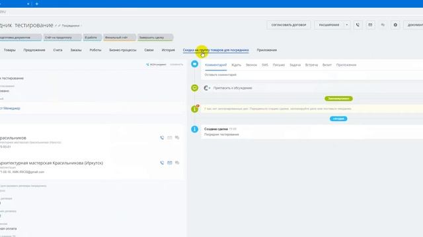Click the green discussion timeline icon

tap(194, 88)
